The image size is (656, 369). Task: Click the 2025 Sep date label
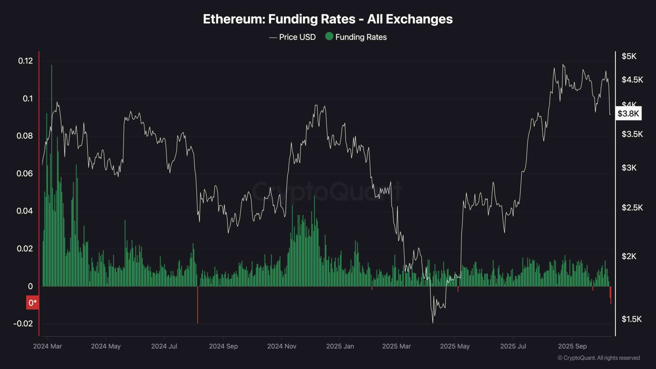572,346
